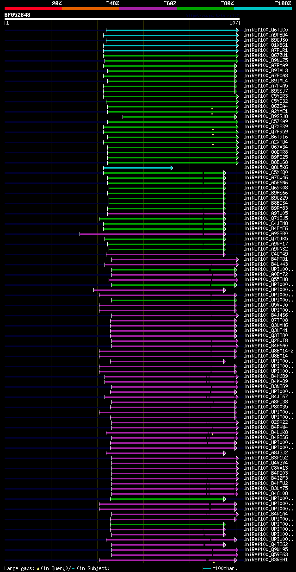The image size is (296, 572).
Task: Select hit label UniRef100_B4FYF6
Action: [265, 228]
